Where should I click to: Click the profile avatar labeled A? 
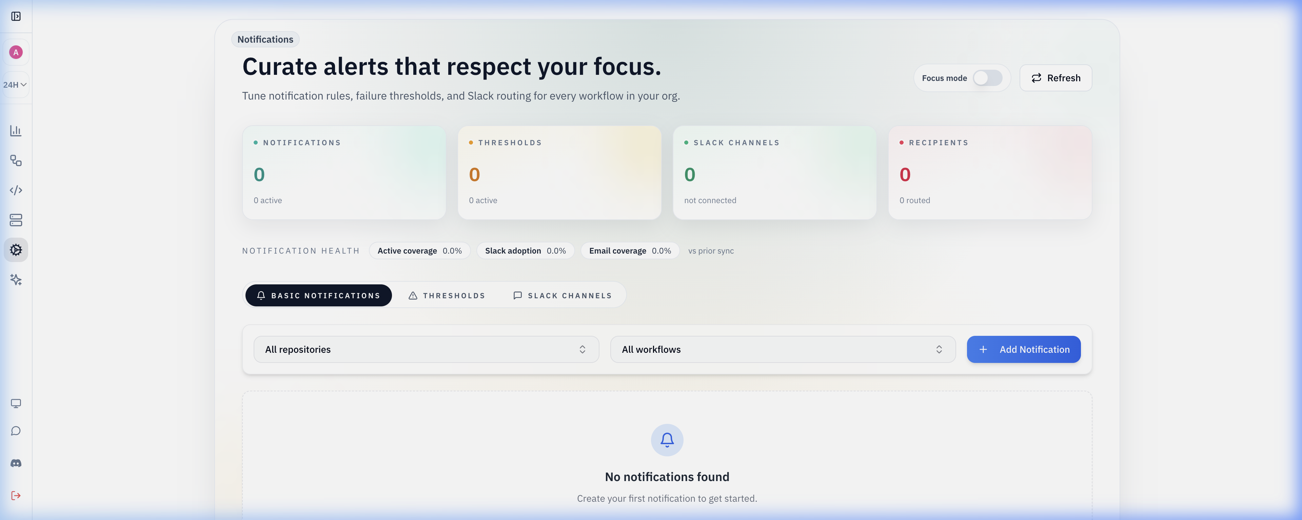click(x=16, y=51)
